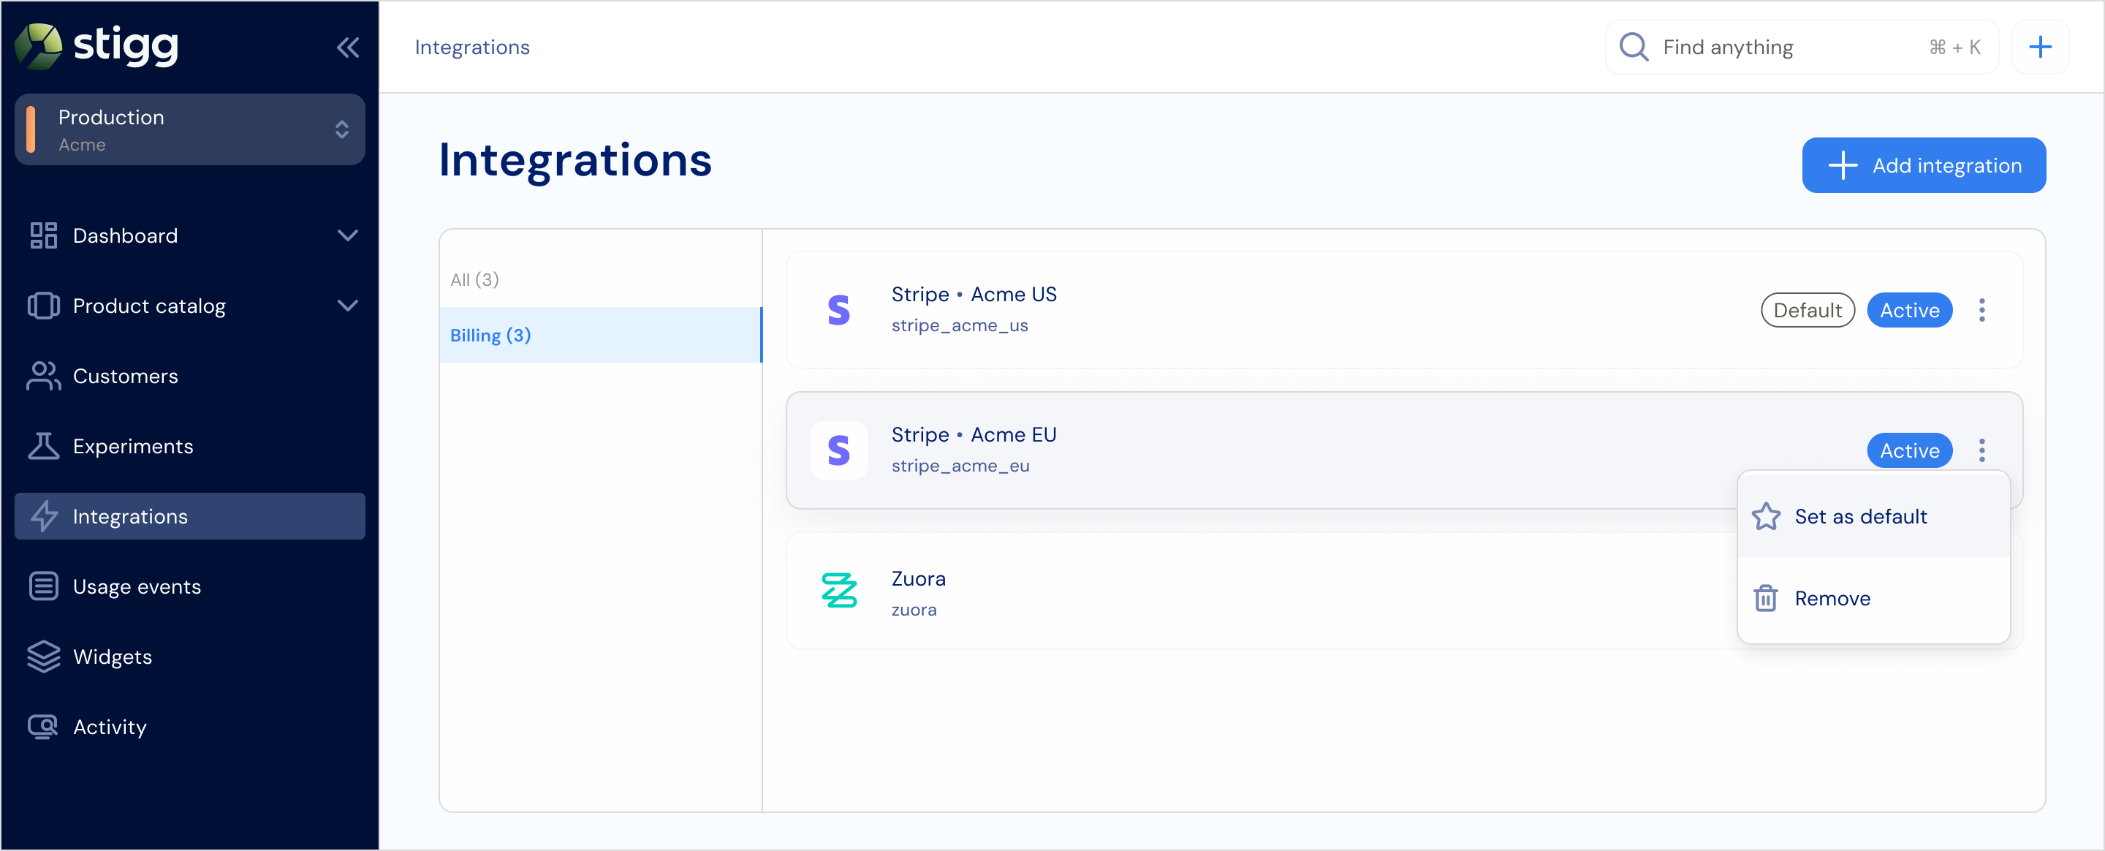Open Usage events
The image size is (2105, 851).
click(x=189, y=586)
